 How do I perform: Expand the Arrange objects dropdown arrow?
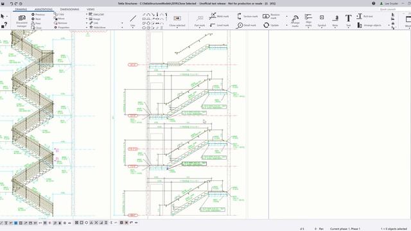click(x=389, y=26)
